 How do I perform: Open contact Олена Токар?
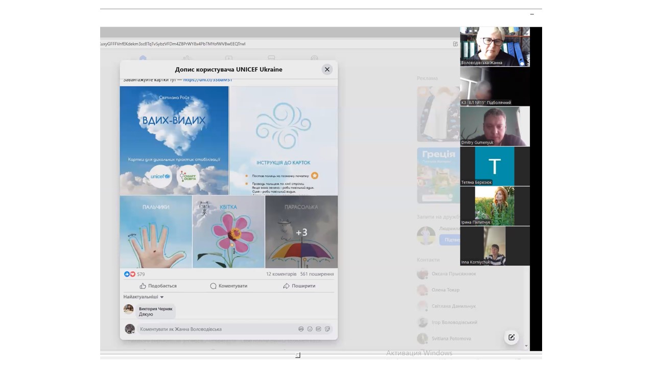coord(438,290)
